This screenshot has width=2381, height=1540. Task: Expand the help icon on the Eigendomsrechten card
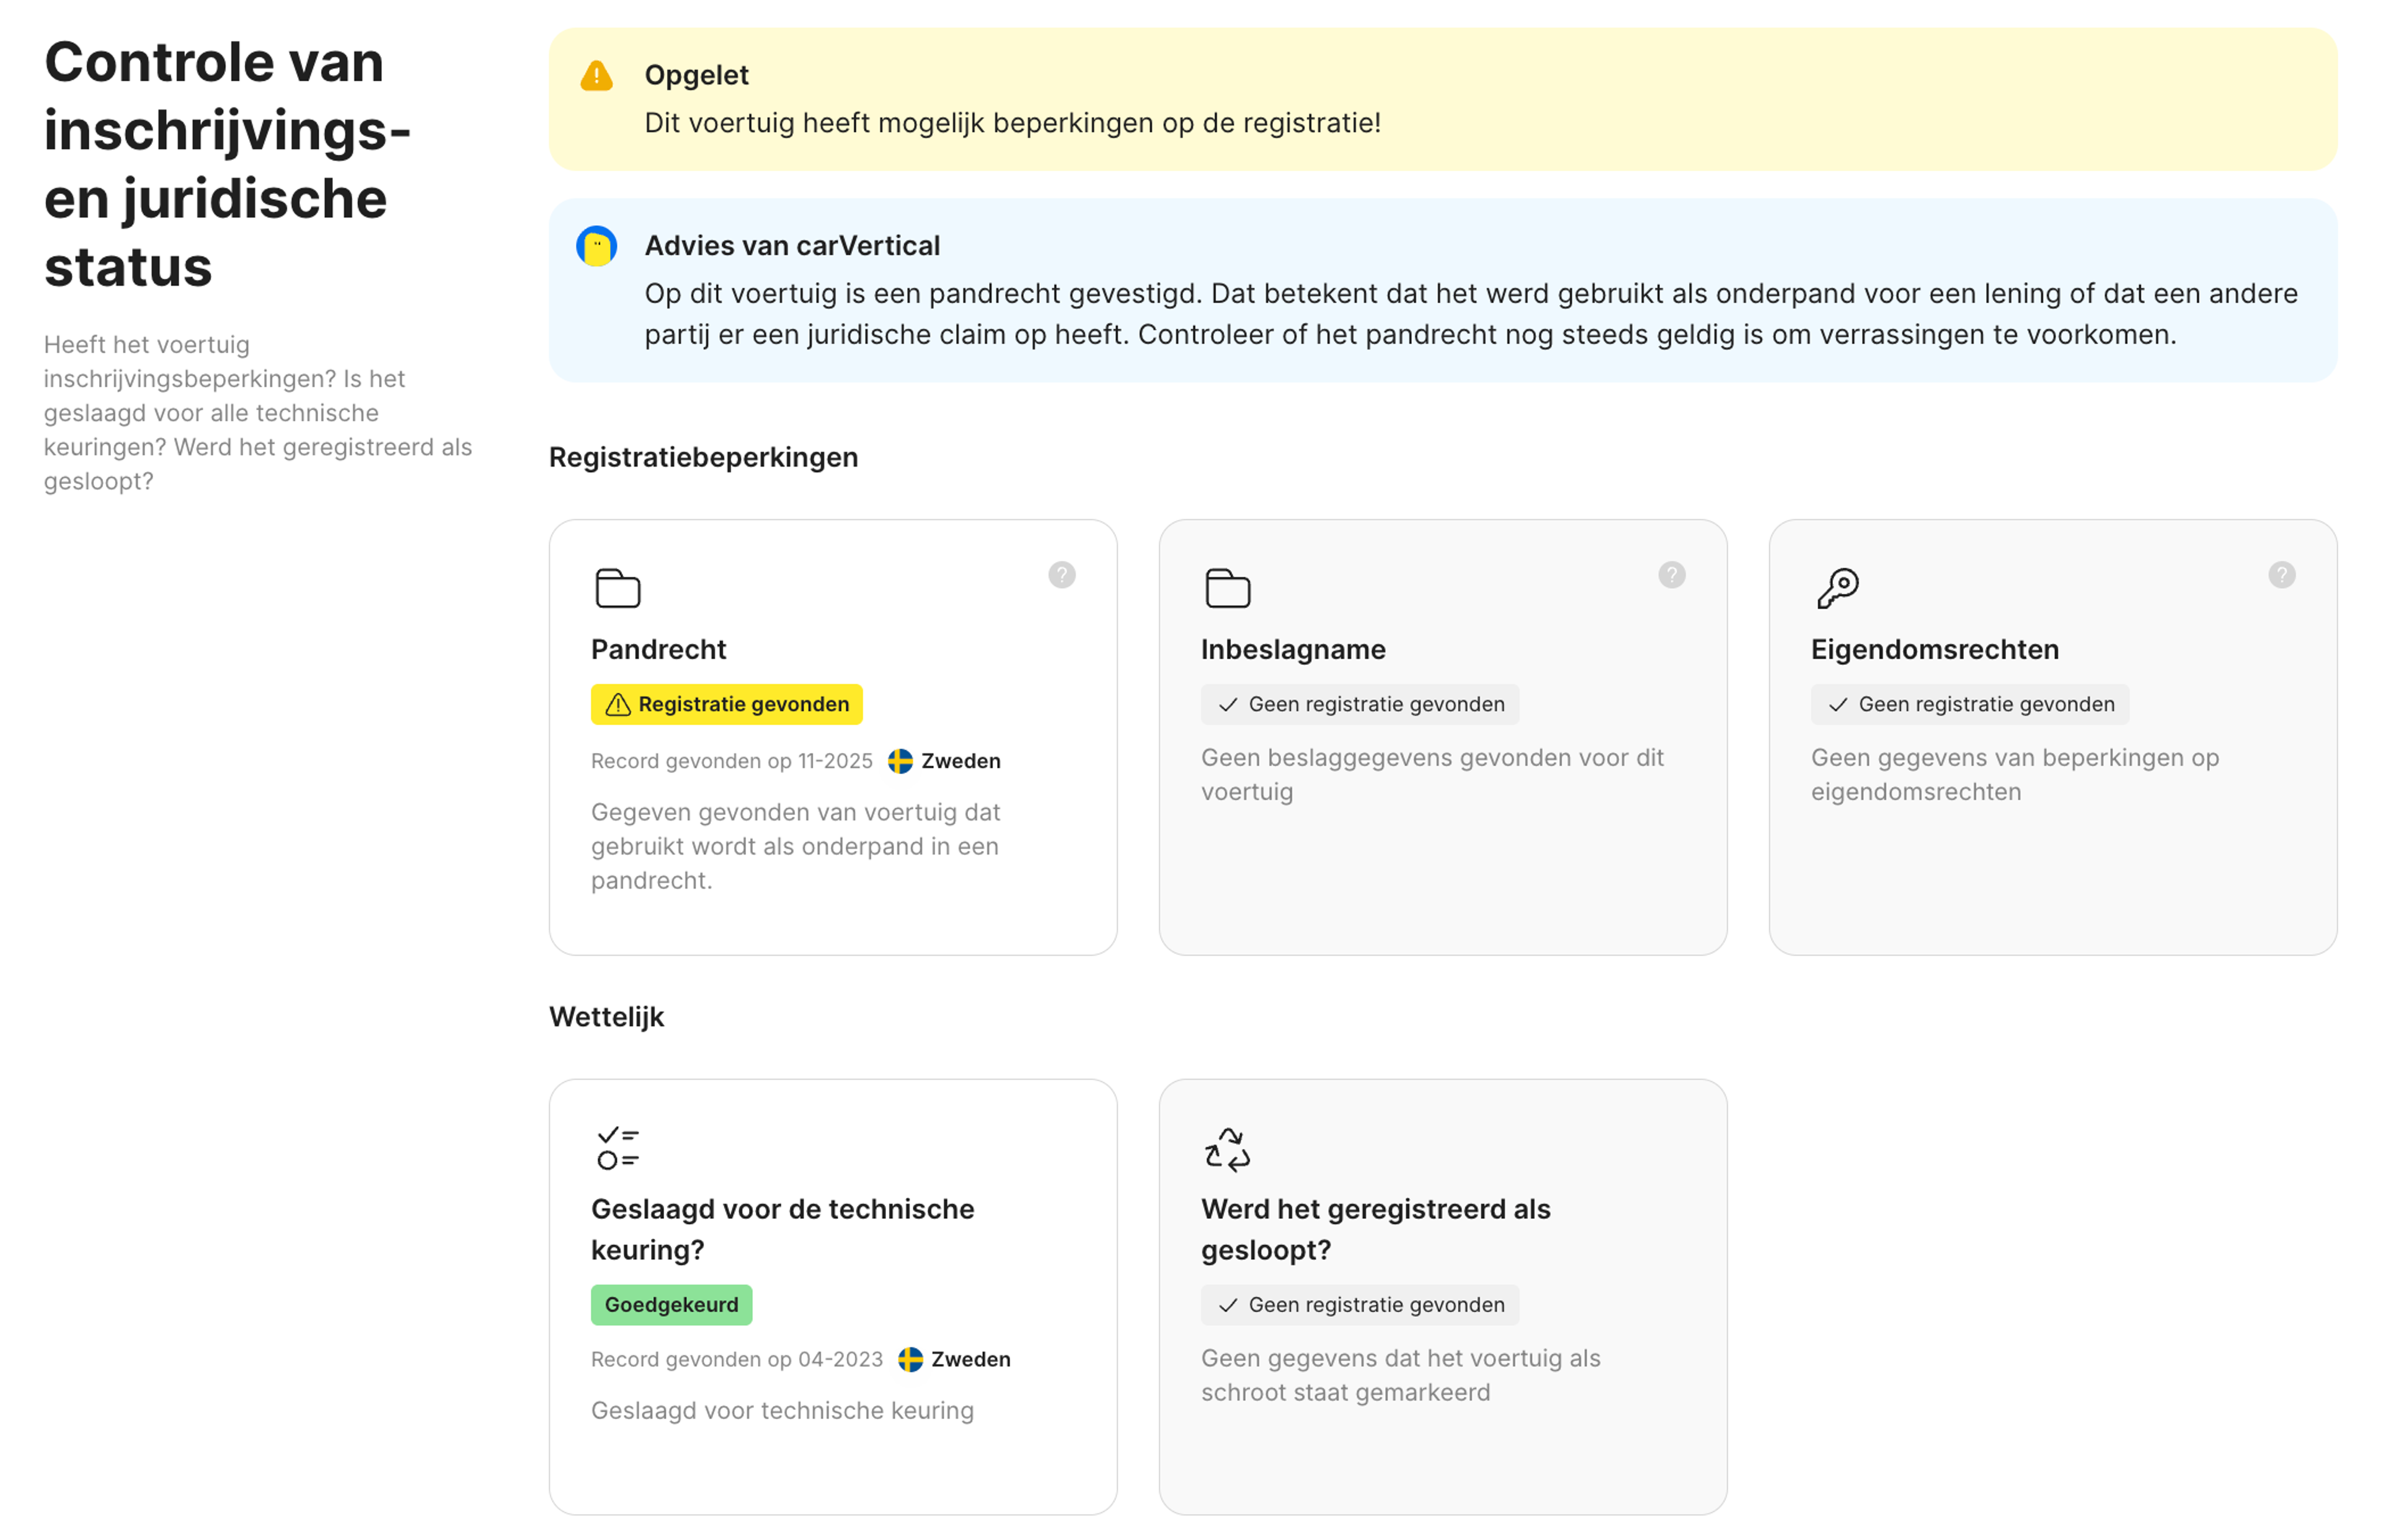[2282, 574]
